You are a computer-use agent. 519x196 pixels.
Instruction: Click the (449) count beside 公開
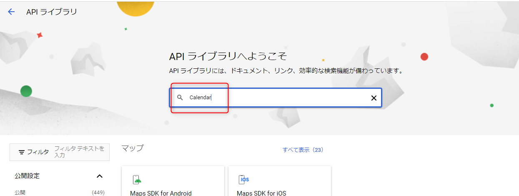98,192
